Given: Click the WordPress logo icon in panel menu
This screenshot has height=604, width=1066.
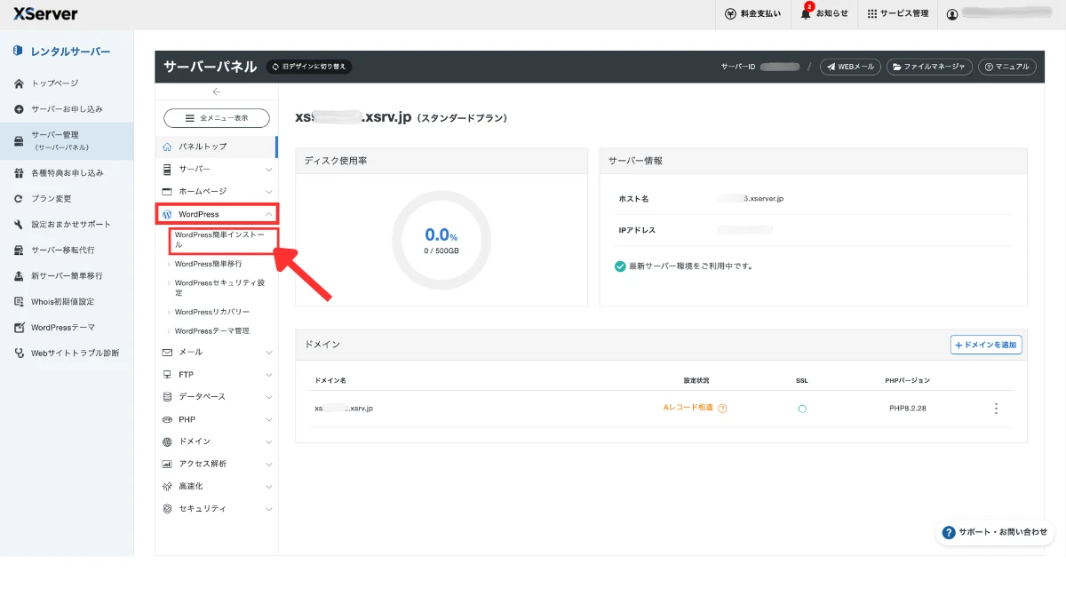Looking at the screenshot, I should (167, 214).
